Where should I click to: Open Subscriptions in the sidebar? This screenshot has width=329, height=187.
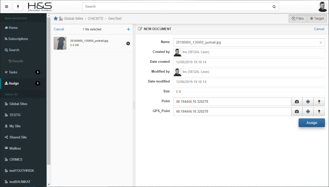pyautogui.click(x=18, y=39)
